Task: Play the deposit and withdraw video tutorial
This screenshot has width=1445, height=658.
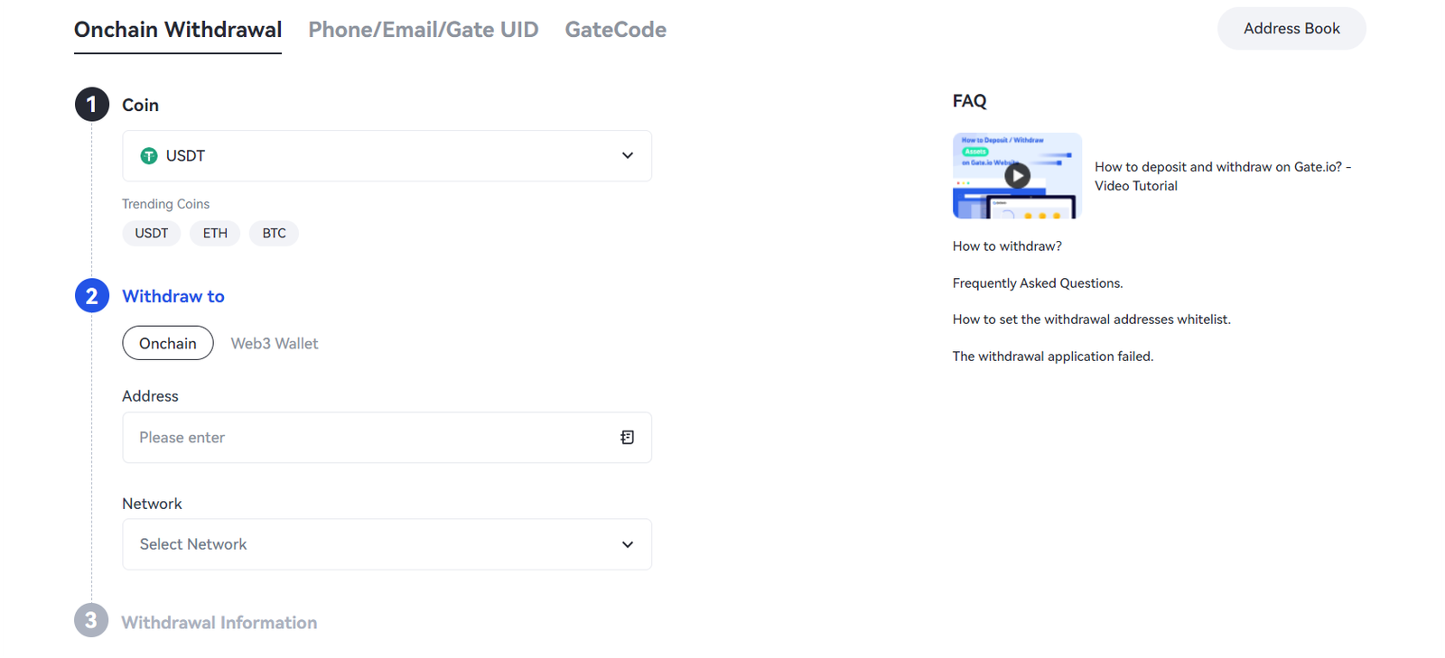Action: click(x=1017, y=176)
